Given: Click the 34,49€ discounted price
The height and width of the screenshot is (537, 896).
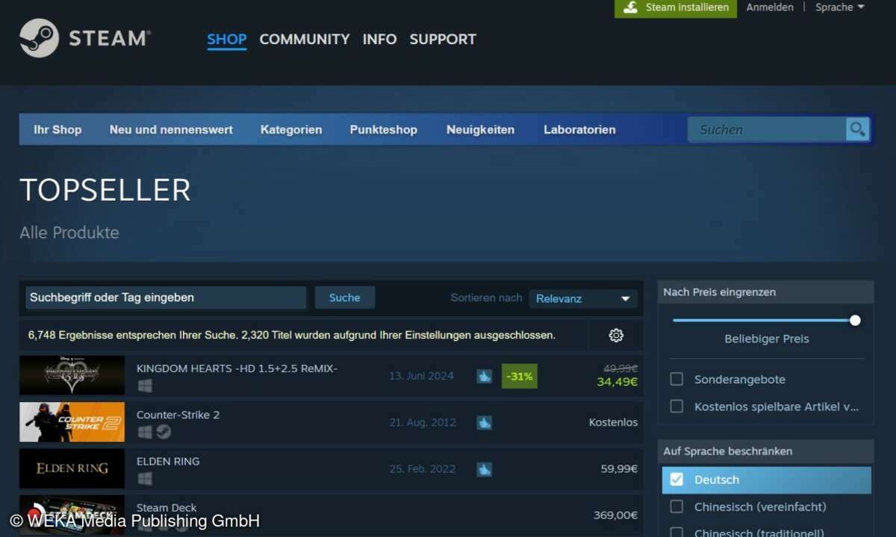Looking at the screenshot, I should [x=617, y=382].
